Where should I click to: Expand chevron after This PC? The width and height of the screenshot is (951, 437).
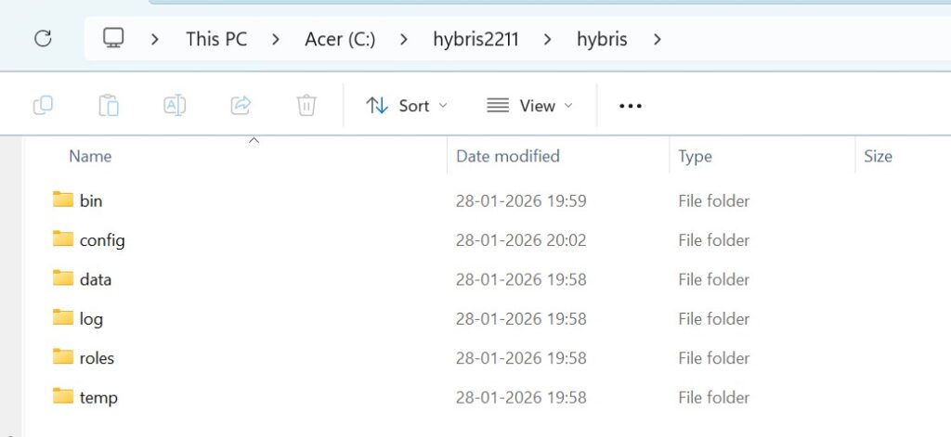pyautogui.click(x=276, y=39)
